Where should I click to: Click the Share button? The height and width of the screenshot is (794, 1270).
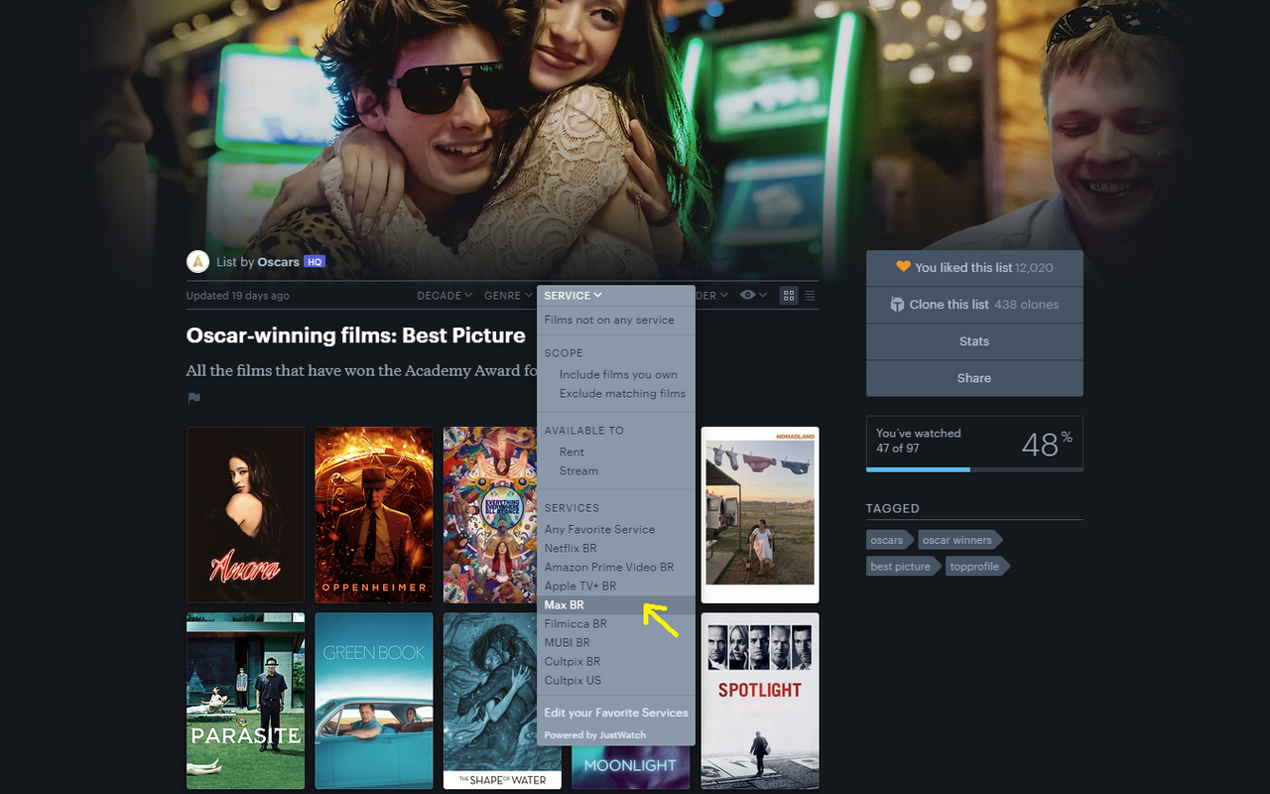coord(974,377)
